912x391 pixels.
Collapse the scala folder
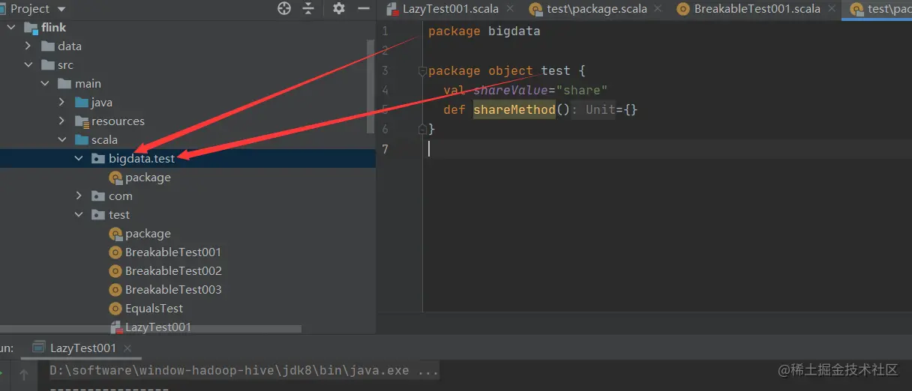click(x=61, y=139)
